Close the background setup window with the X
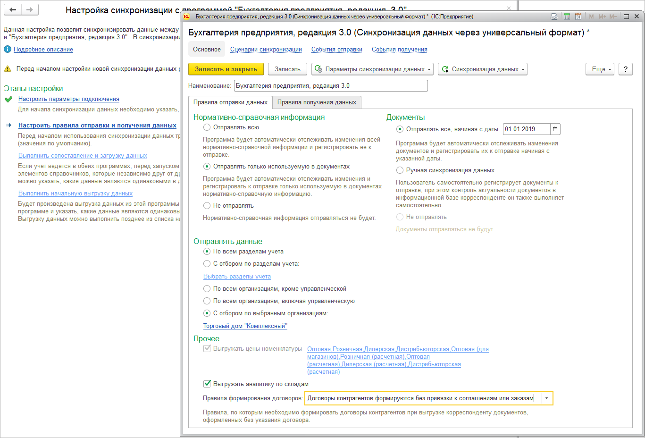Image resolution: width=645 pixels, height=438 pixels. 509,8
